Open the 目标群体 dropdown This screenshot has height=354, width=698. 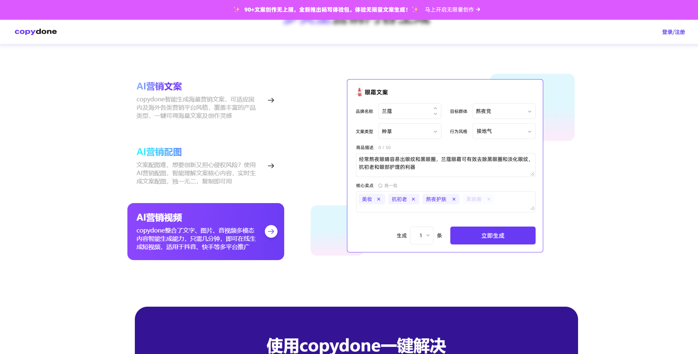(504, 111)
